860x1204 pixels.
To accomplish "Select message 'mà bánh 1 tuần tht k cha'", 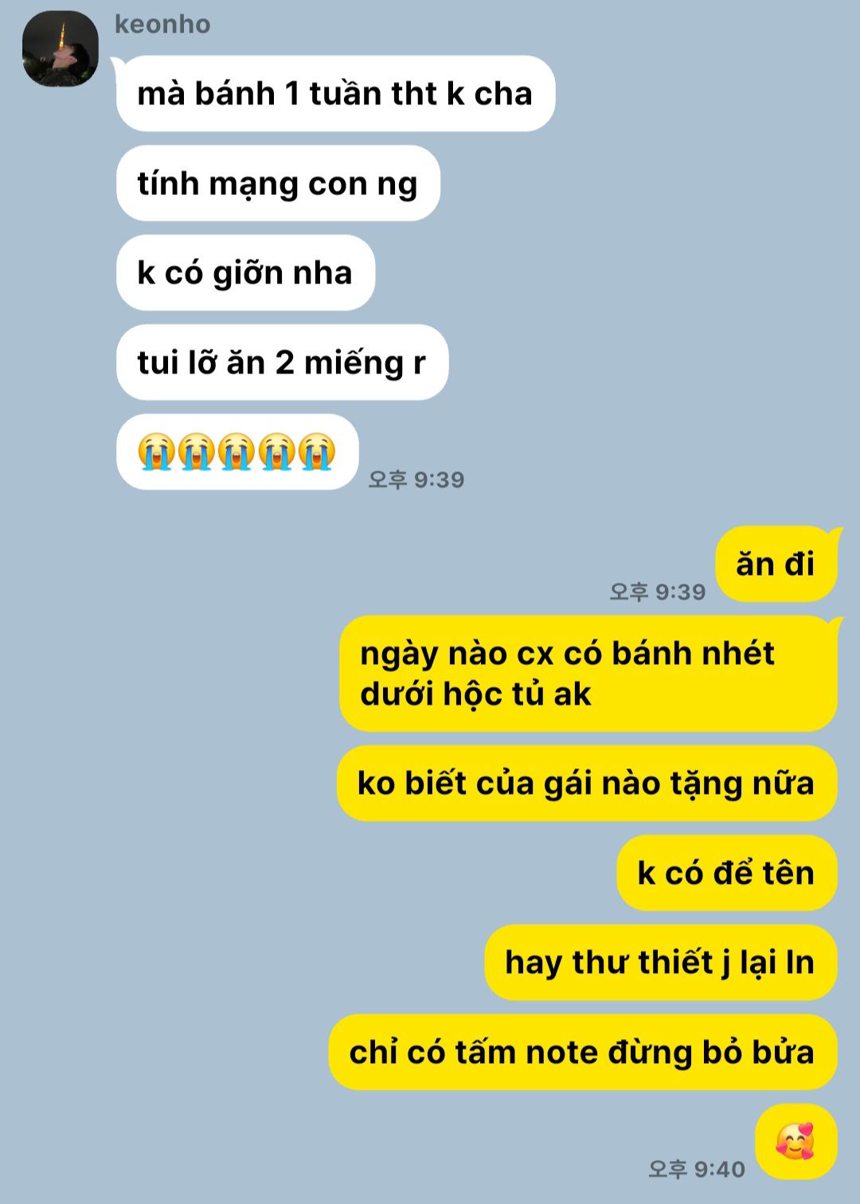I will [x=335, y=93].
